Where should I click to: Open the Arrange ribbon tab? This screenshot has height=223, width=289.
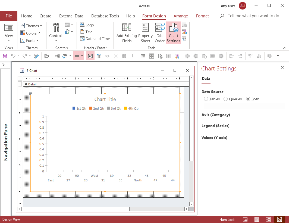(181, 16)
